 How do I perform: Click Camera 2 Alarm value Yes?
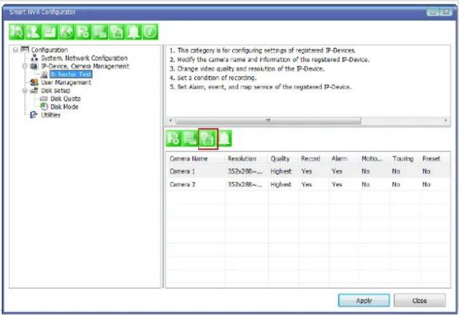coord(337,184)
